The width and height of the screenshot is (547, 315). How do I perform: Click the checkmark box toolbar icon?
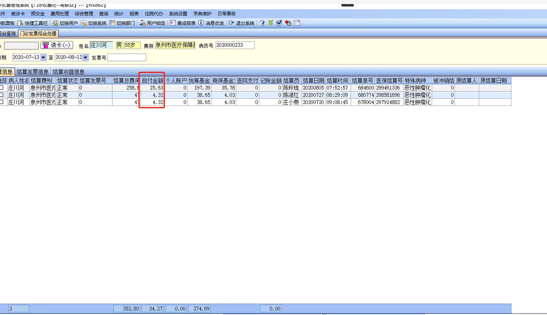point(279,23)
